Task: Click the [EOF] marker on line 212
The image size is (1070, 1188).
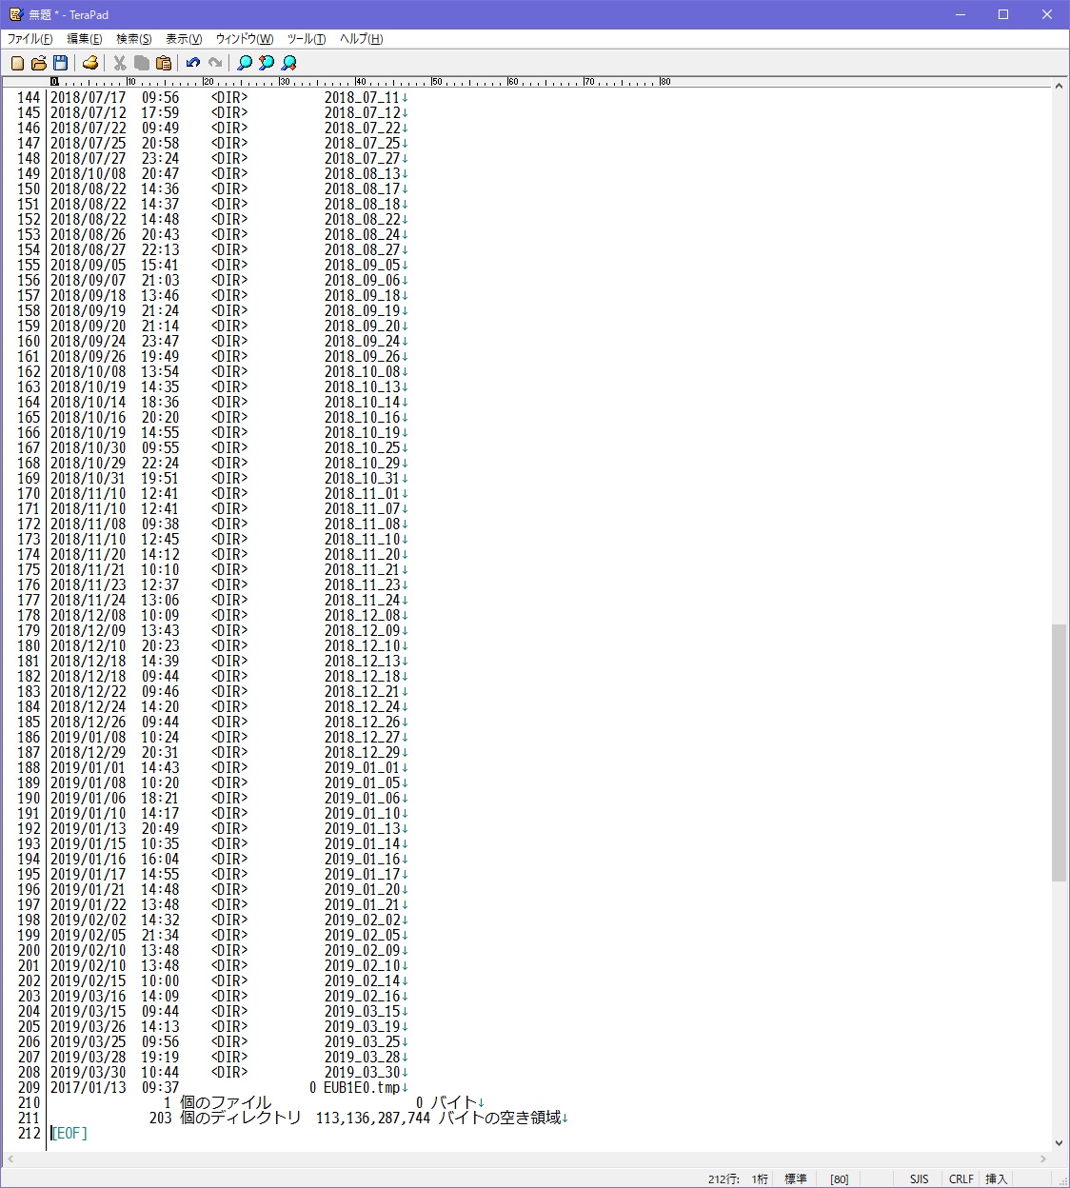Action: [70, 1133]
